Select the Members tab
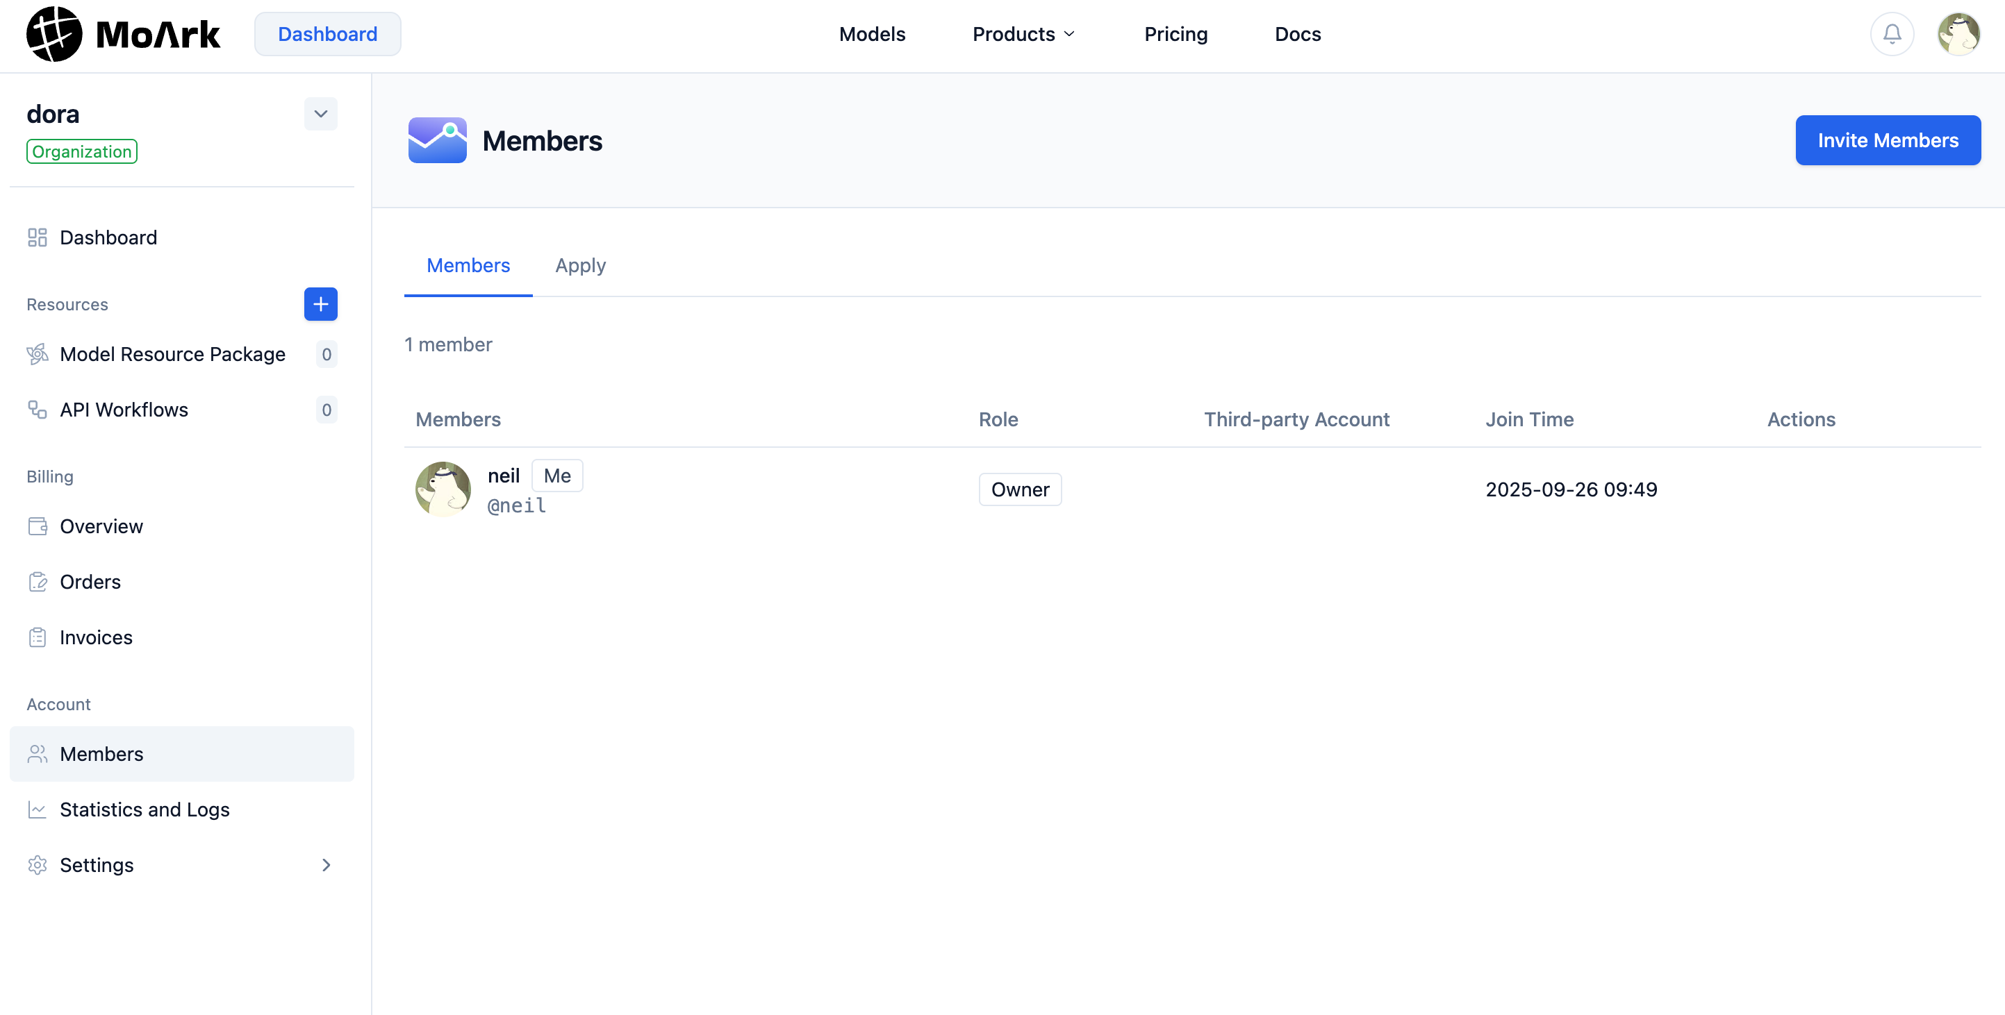 [468, 266]
